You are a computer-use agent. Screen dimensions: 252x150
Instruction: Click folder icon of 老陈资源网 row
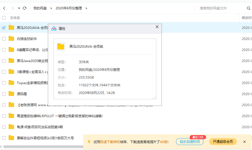(11, 105)
